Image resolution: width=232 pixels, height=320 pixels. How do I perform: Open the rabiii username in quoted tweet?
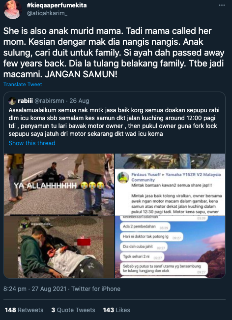tap(25, 101)
